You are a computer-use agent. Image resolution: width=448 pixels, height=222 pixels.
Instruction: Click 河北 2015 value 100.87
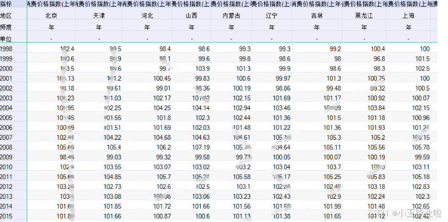162,216
